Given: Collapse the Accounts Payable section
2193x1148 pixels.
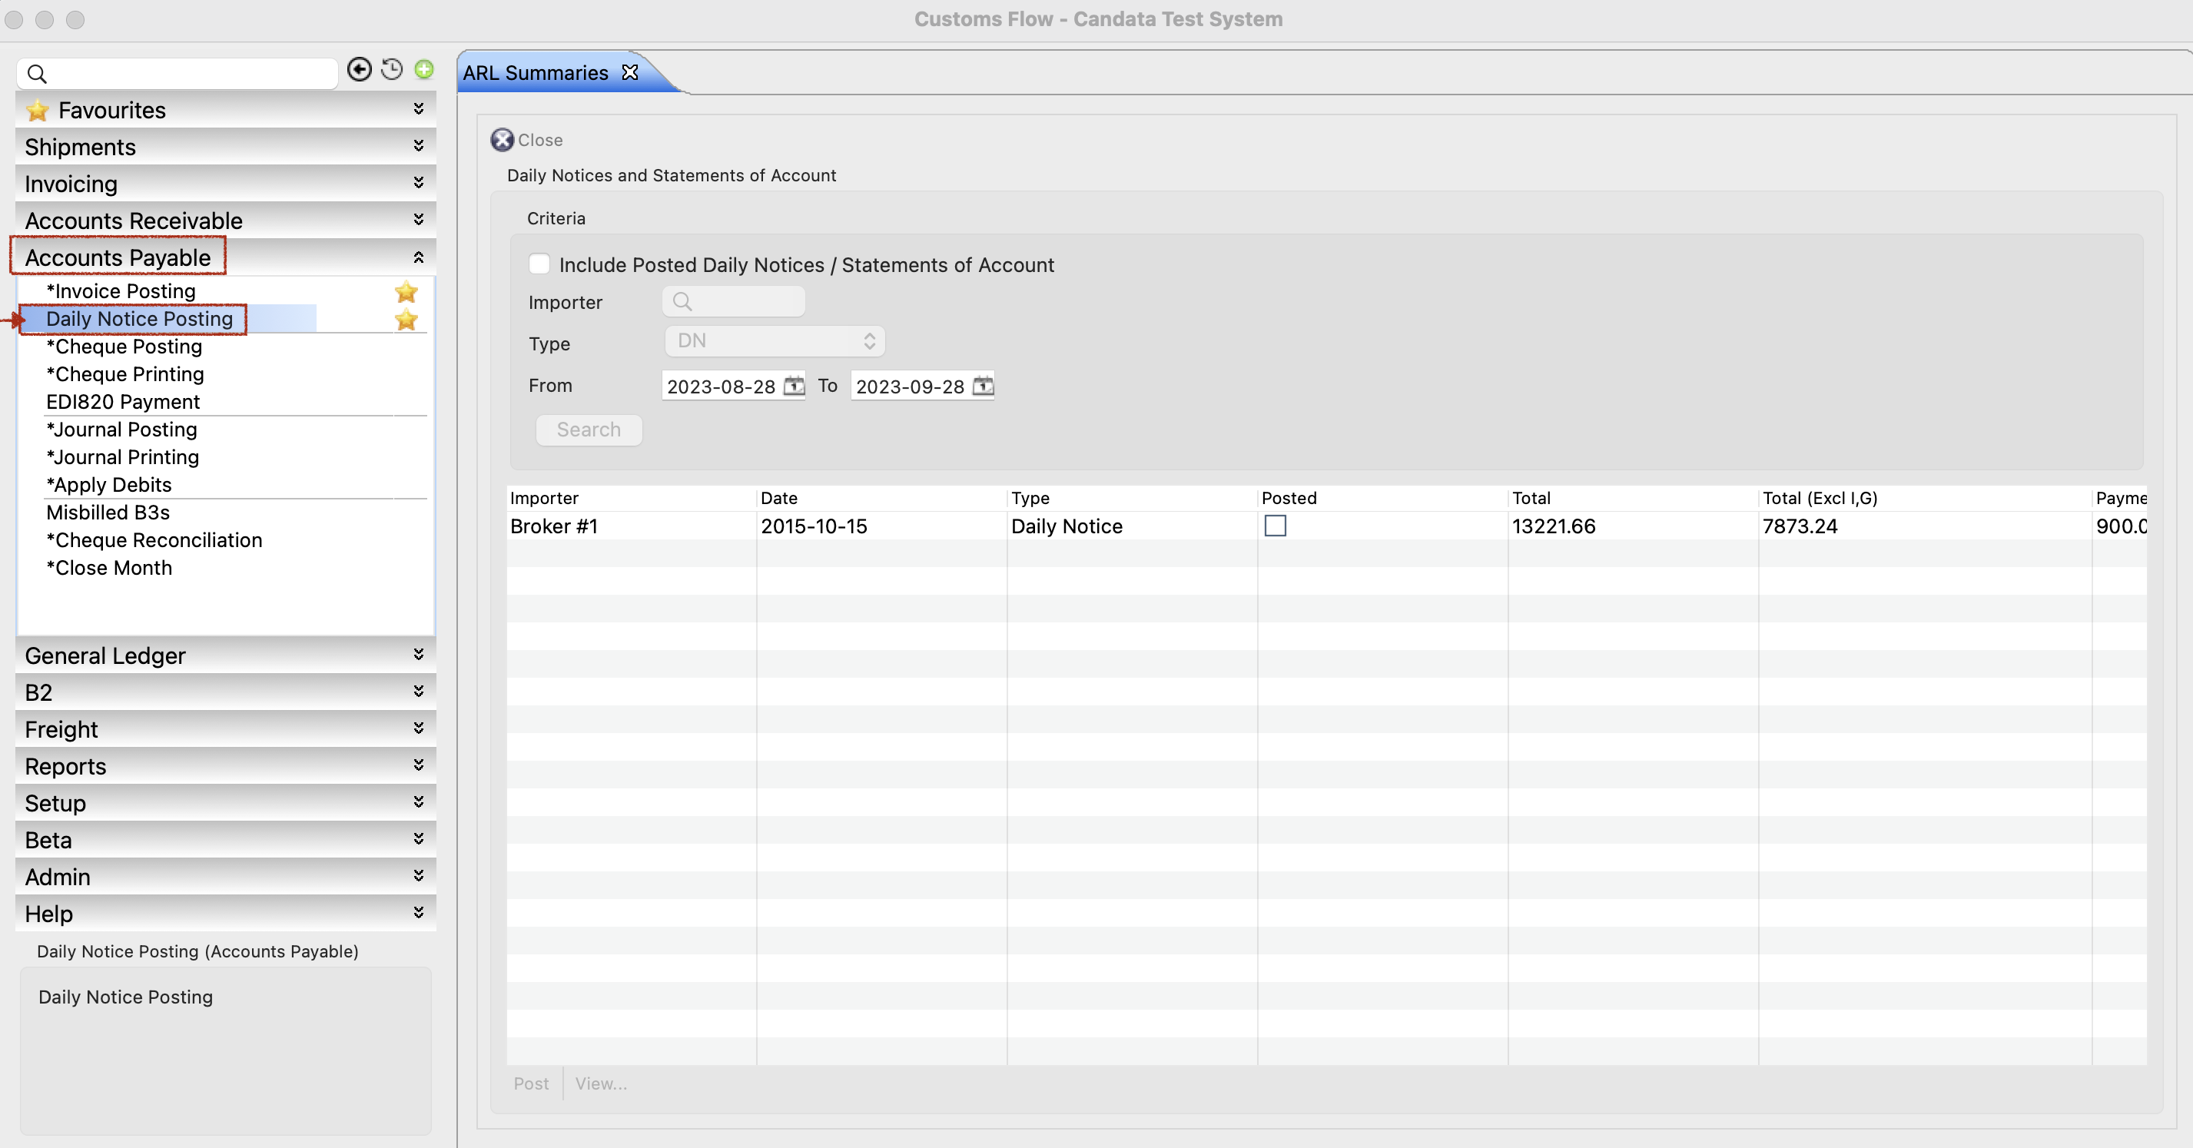Looking at the screenshot, I should [x=418, y=257].
